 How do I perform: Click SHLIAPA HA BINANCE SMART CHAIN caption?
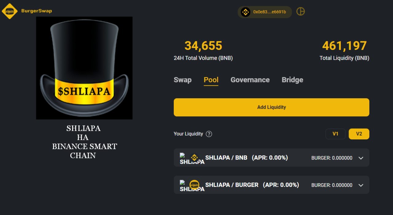pos(84,142)
